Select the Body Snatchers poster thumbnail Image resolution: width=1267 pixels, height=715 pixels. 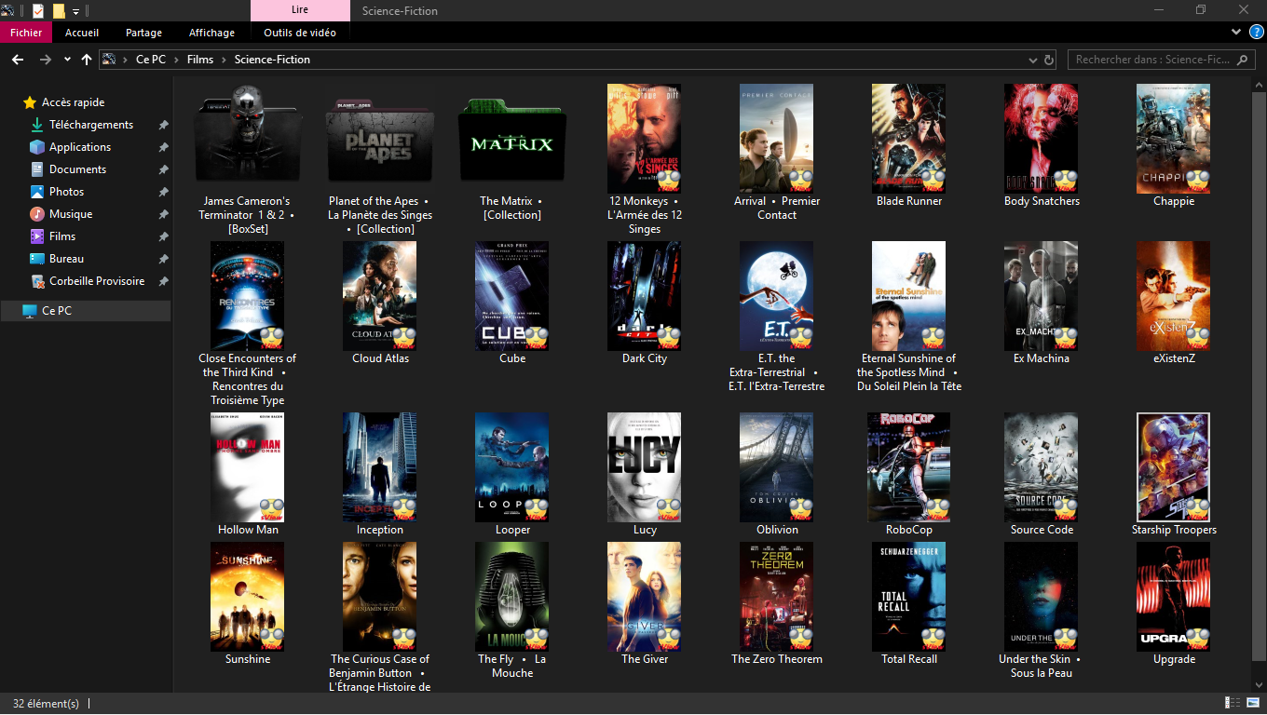point(1042,139)
